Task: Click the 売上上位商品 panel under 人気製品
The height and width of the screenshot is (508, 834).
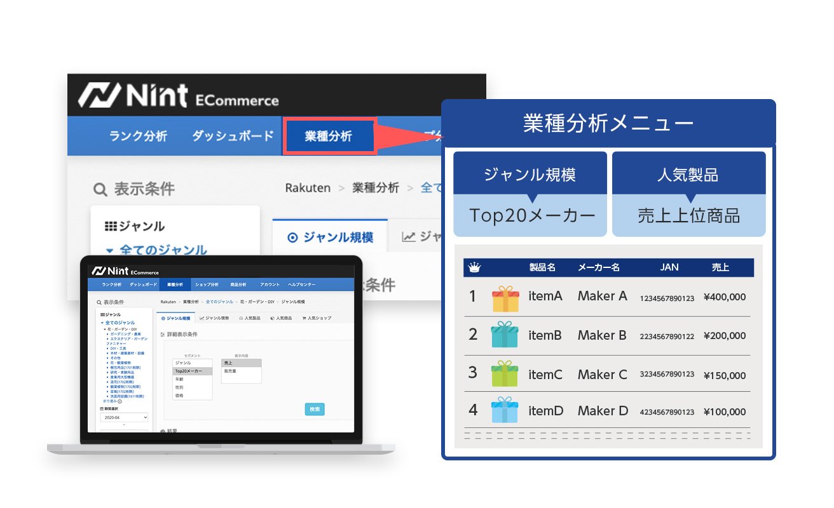Action: point(688,216)
